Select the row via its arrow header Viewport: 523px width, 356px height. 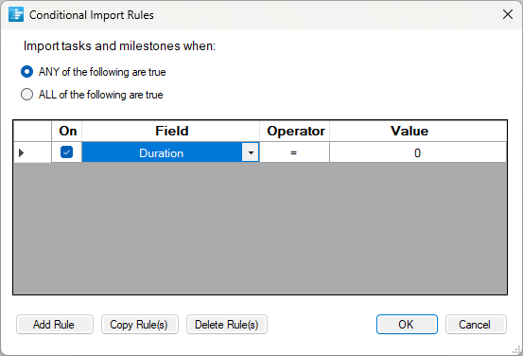point(32,152)
